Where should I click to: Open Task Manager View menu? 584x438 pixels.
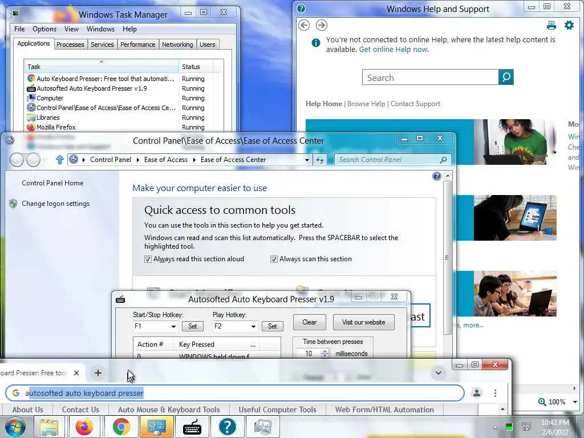click(71, 29)
